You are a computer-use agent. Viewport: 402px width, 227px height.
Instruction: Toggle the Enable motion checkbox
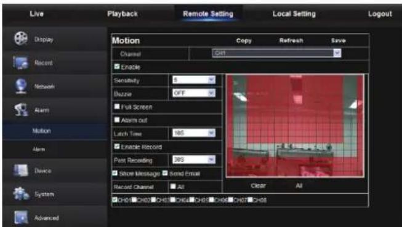point(117,66)
